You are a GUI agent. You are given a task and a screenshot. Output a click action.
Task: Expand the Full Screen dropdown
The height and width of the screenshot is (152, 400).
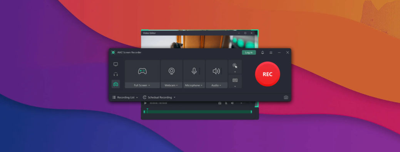pyautogui.click(x=142, y=85)
